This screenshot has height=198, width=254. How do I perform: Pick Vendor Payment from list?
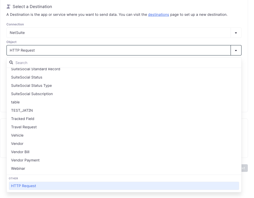[25, 160]
